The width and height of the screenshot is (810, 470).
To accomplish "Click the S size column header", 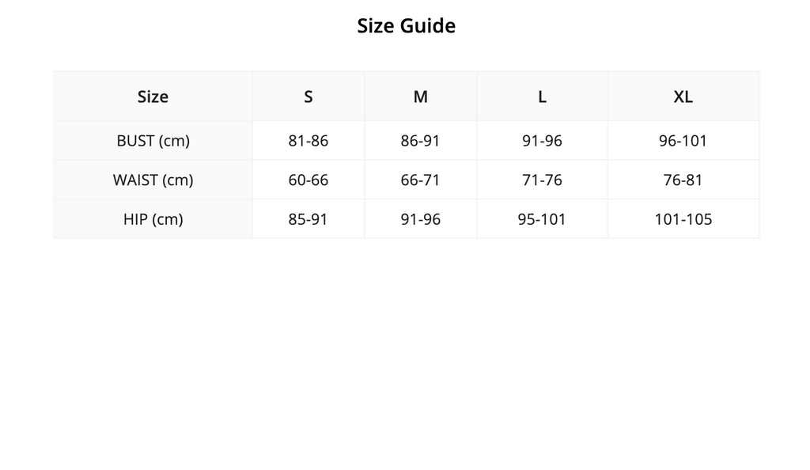I will pyautogui.click(x=308, y=97).
